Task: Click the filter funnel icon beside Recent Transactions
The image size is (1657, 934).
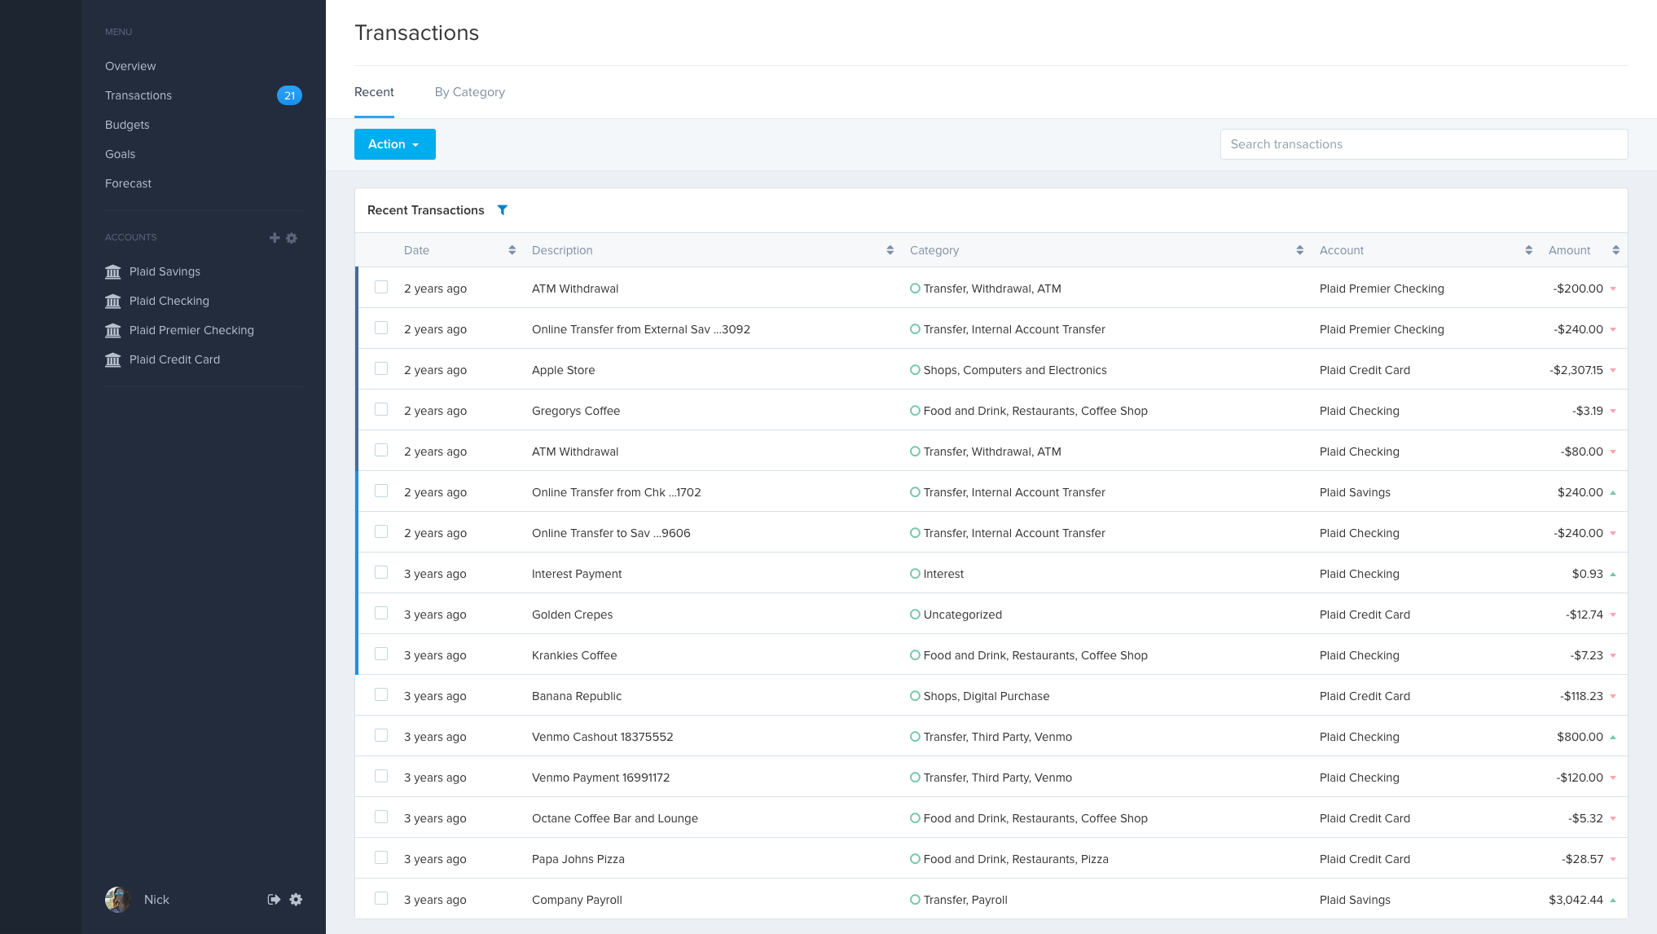Action: [x=503, y=210]
